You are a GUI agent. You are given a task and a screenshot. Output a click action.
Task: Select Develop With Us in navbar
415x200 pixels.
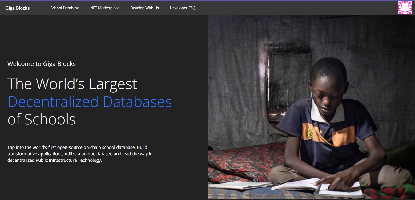(x=144, y=8)
